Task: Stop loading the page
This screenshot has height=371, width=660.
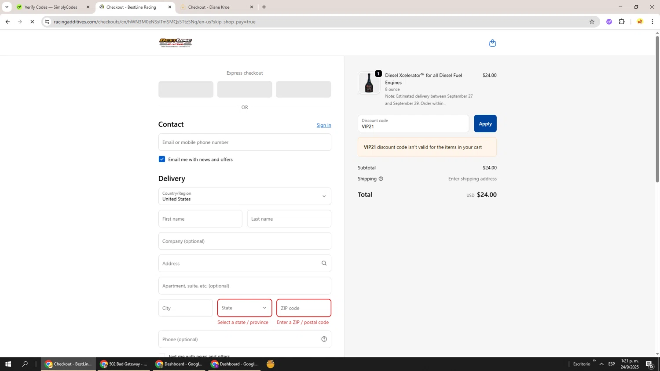Action: 32,22
